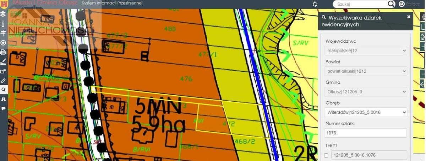The height and width of the screenshot is (161, 426).
Task: Tick the TERYT checkbox
Action: (326, 155)
